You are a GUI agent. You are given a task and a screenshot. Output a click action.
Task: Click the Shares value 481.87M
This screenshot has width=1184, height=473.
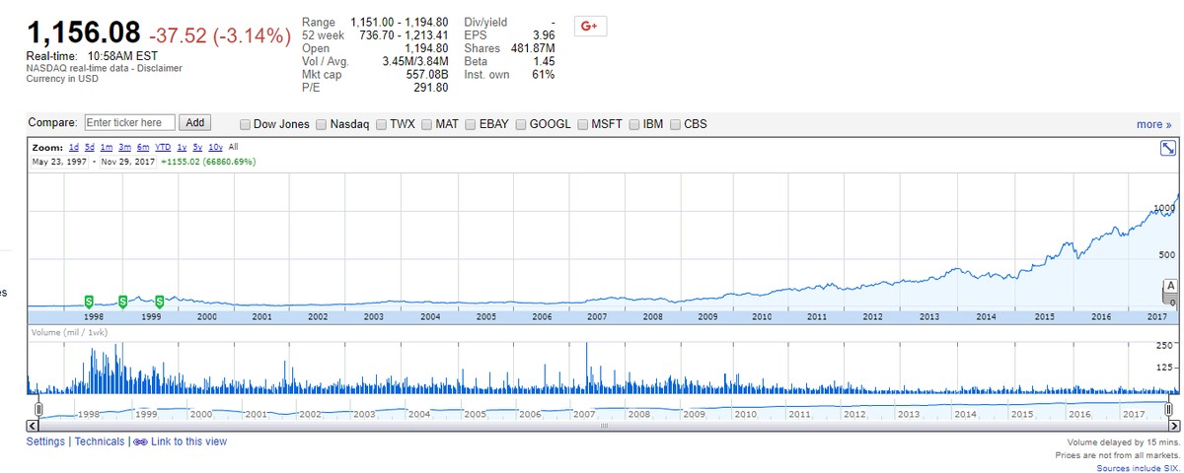534,48
